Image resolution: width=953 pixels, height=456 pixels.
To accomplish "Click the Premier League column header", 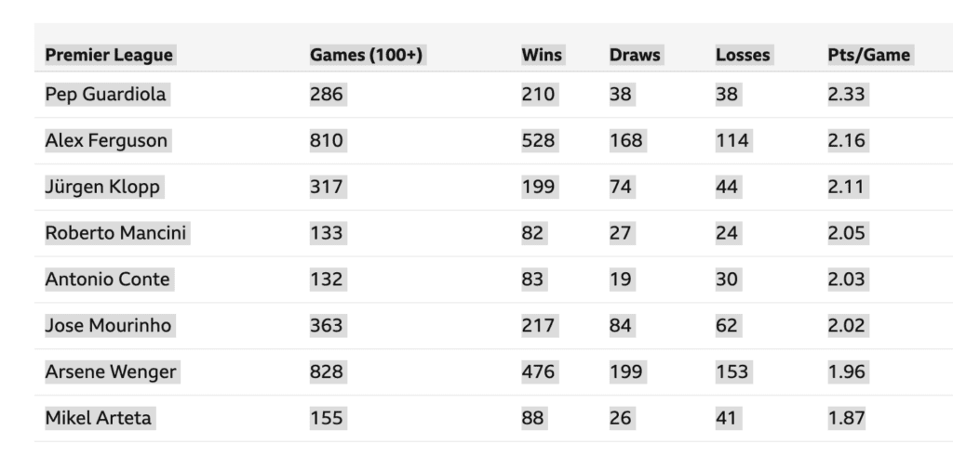I will [110, 55].
